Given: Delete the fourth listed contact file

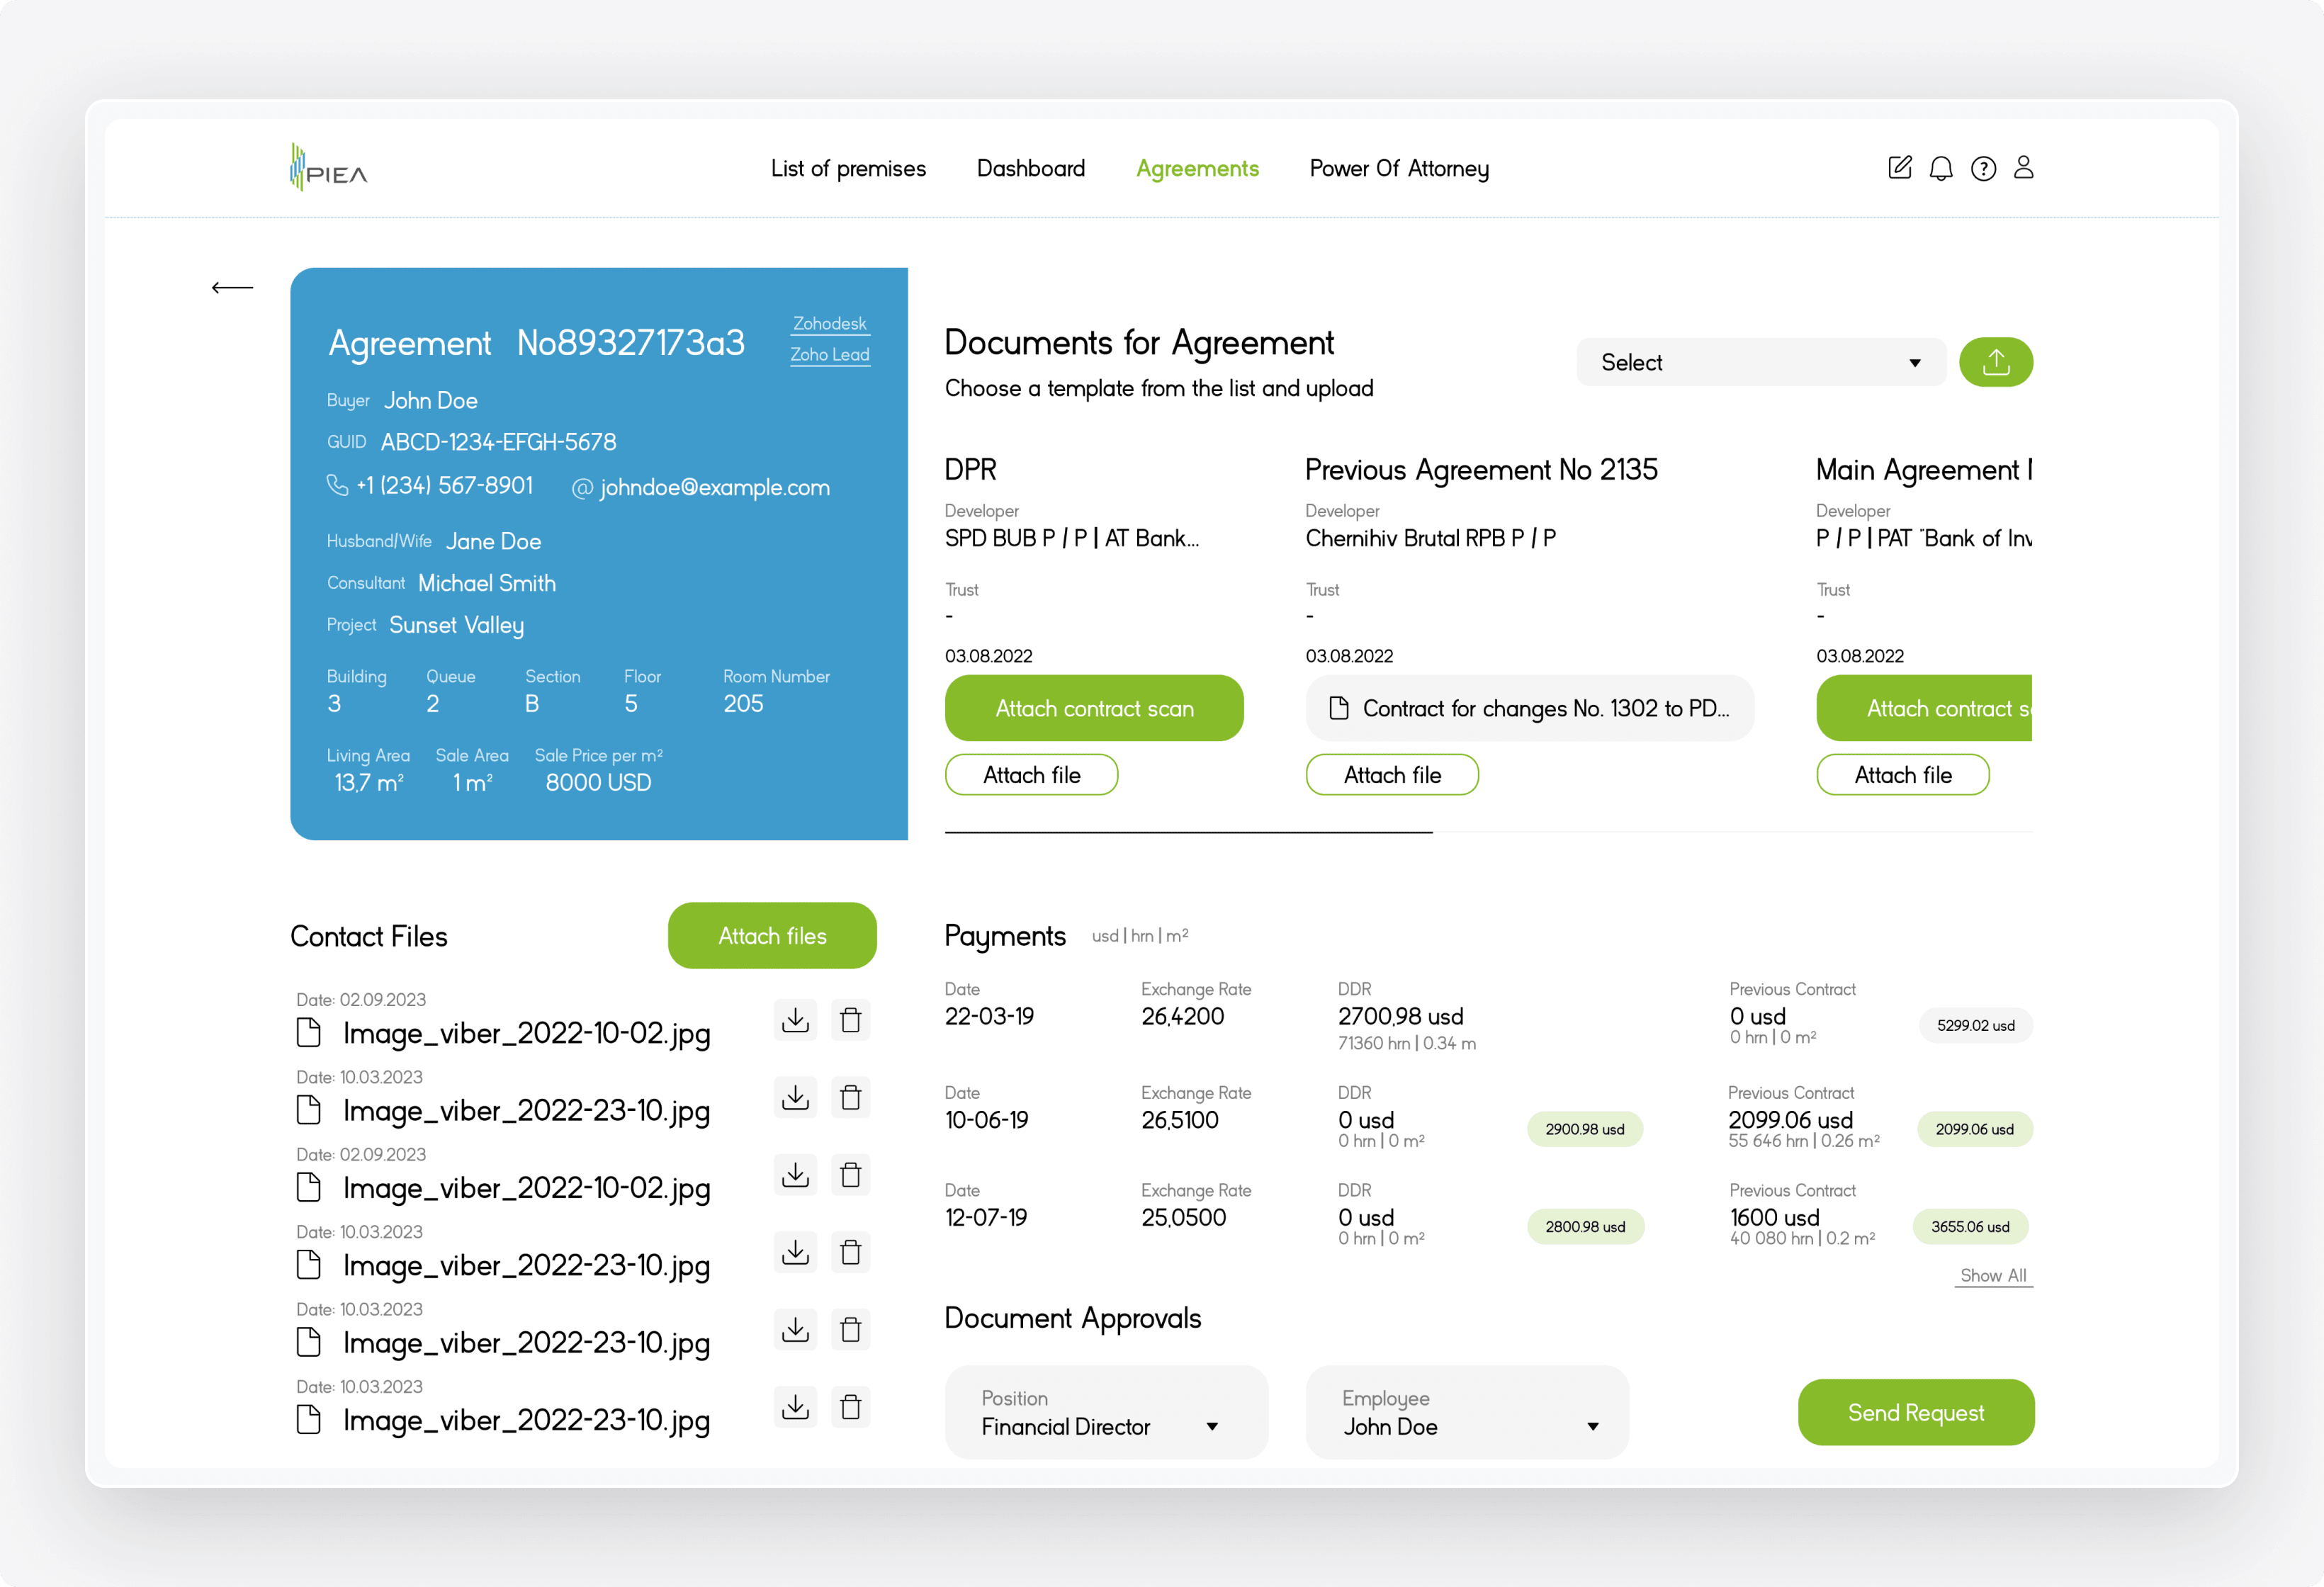Looking at the screenshot, I should (x=850, y=1252).
